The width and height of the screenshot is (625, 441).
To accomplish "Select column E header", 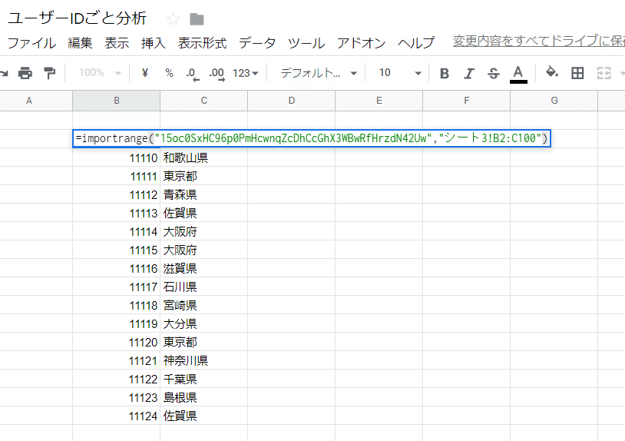I will point(379,101).
